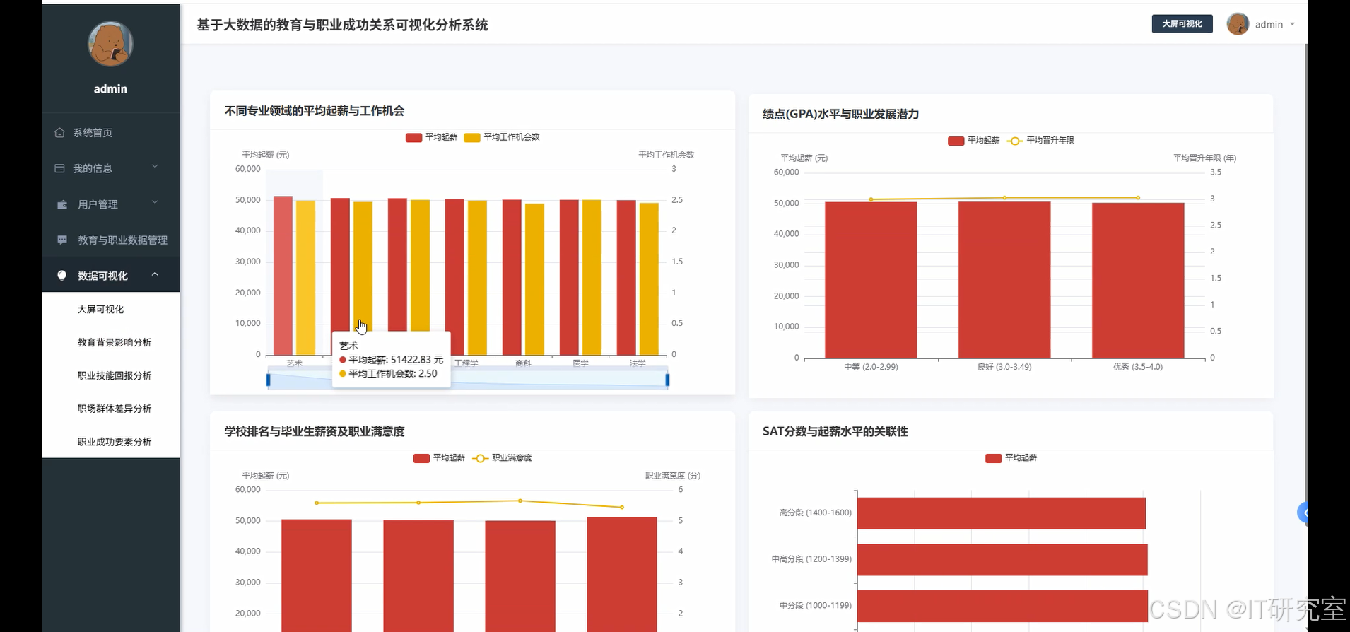Click the page title 基于大数据的教育与职业成功关系可视化分析系统
Image resolution: width=1350 pixels, height=632 pixels.
click(342, 25)
